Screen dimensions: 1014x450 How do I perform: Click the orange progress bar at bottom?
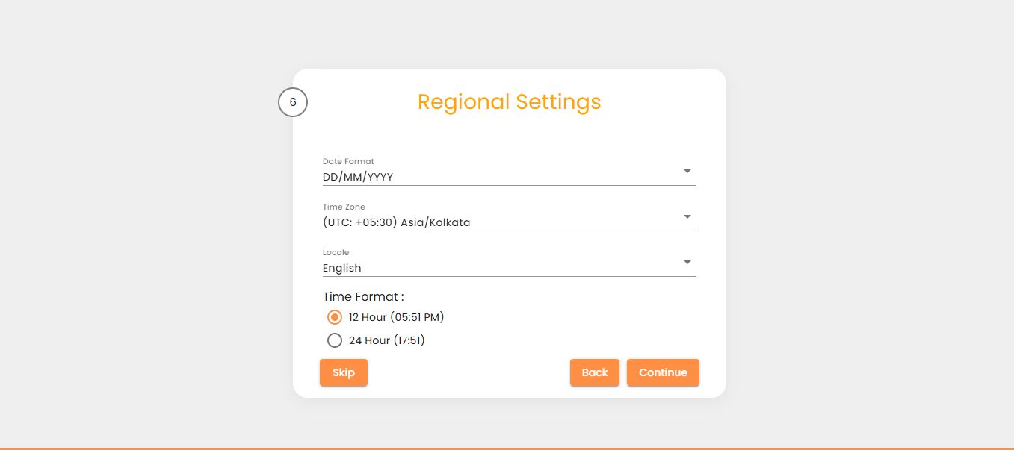click(507, 448)
